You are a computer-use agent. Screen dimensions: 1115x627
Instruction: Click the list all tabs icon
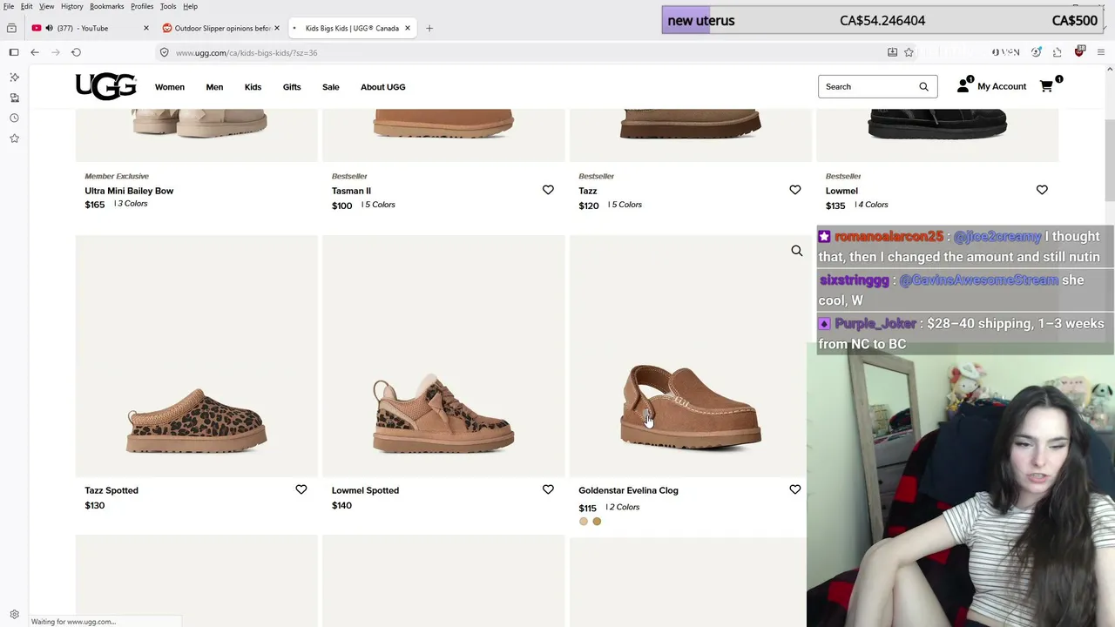click(11, 28)
